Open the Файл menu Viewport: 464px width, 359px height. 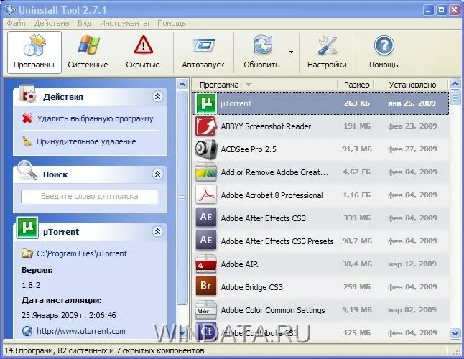[x=17, y=23]
